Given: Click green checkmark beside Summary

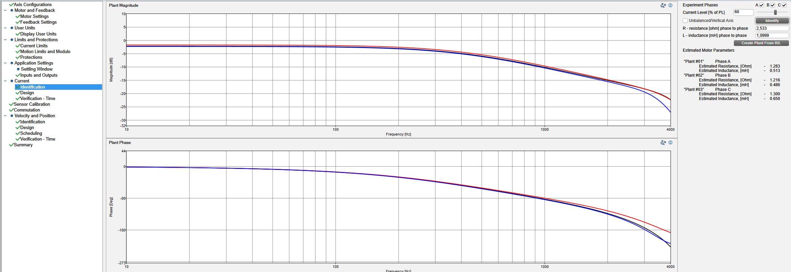Looking at the screenshot, I should pos(11,145).
